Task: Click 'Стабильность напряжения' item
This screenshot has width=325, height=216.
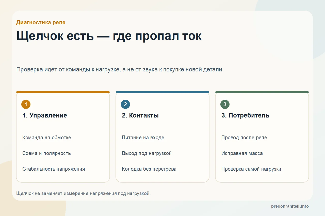Action: tap(54, 169)
